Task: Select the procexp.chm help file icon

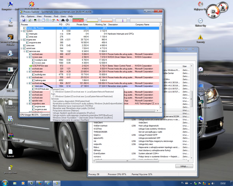Action: click(x=10, y=169)
